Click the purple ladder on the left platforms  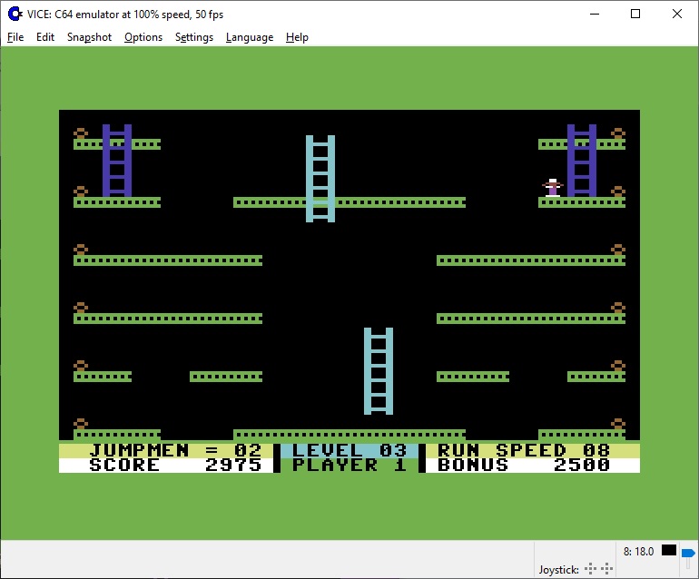tap(117, 161)
